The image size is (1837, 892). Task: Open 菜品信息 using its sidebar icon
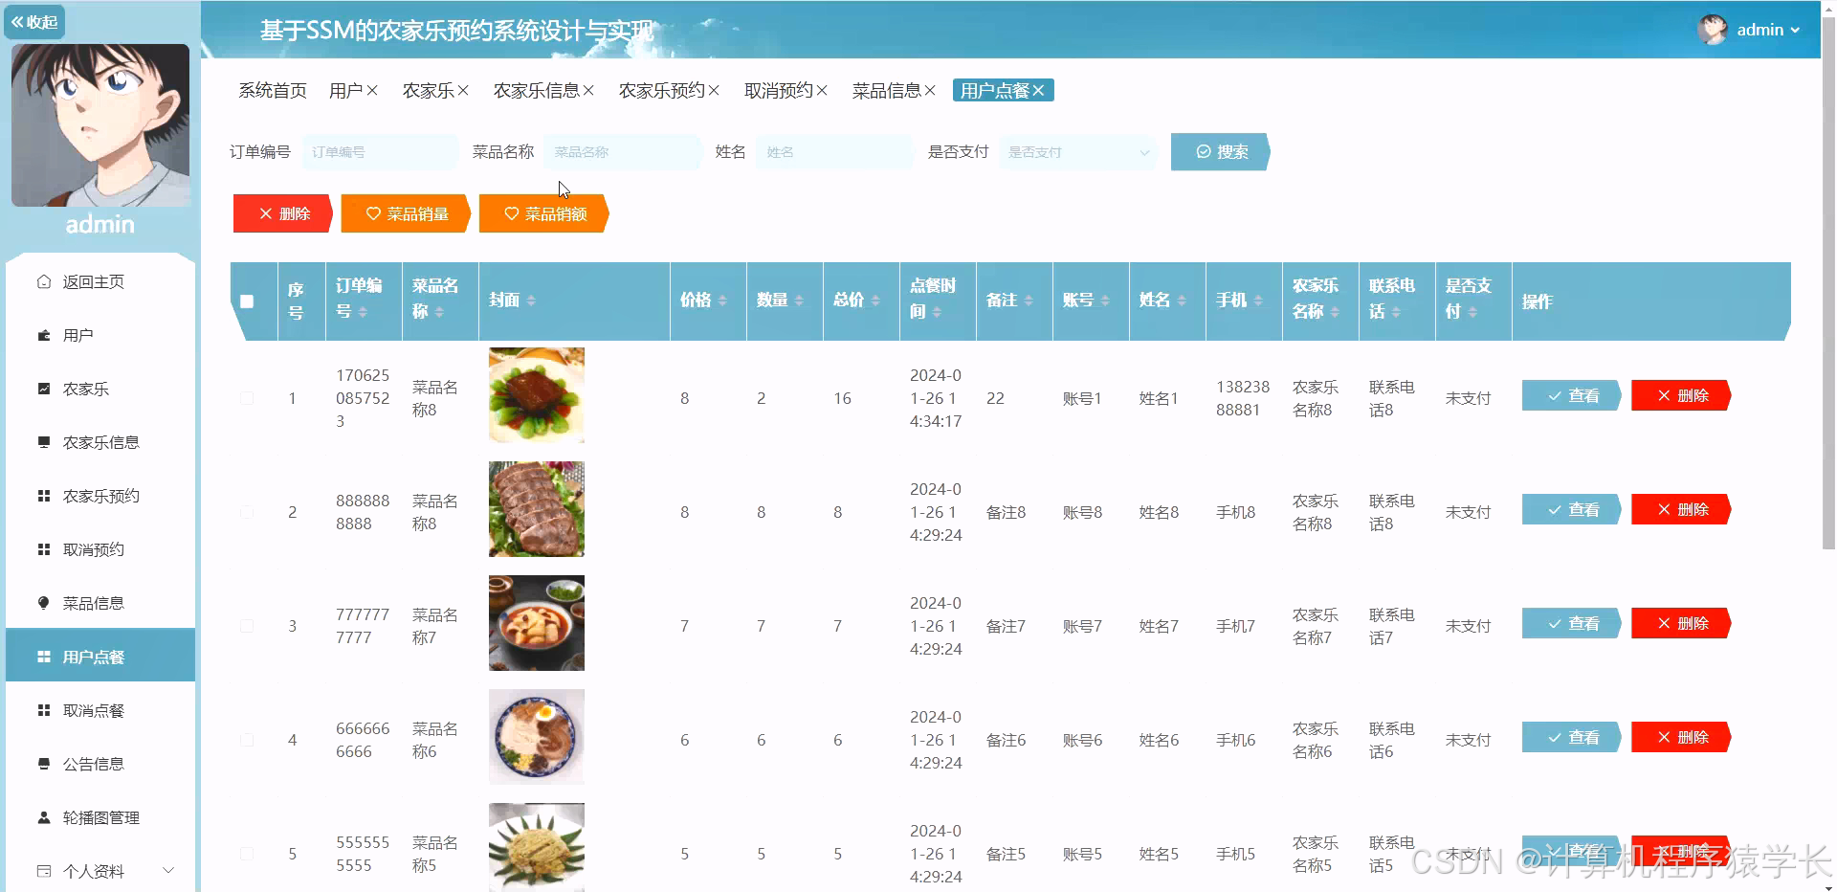43,602
